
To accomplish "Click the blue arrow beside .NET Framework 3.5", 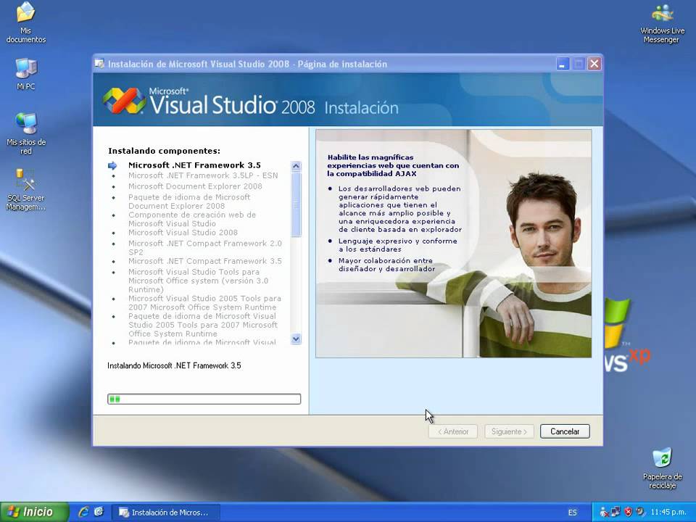I will pos(113,165).
